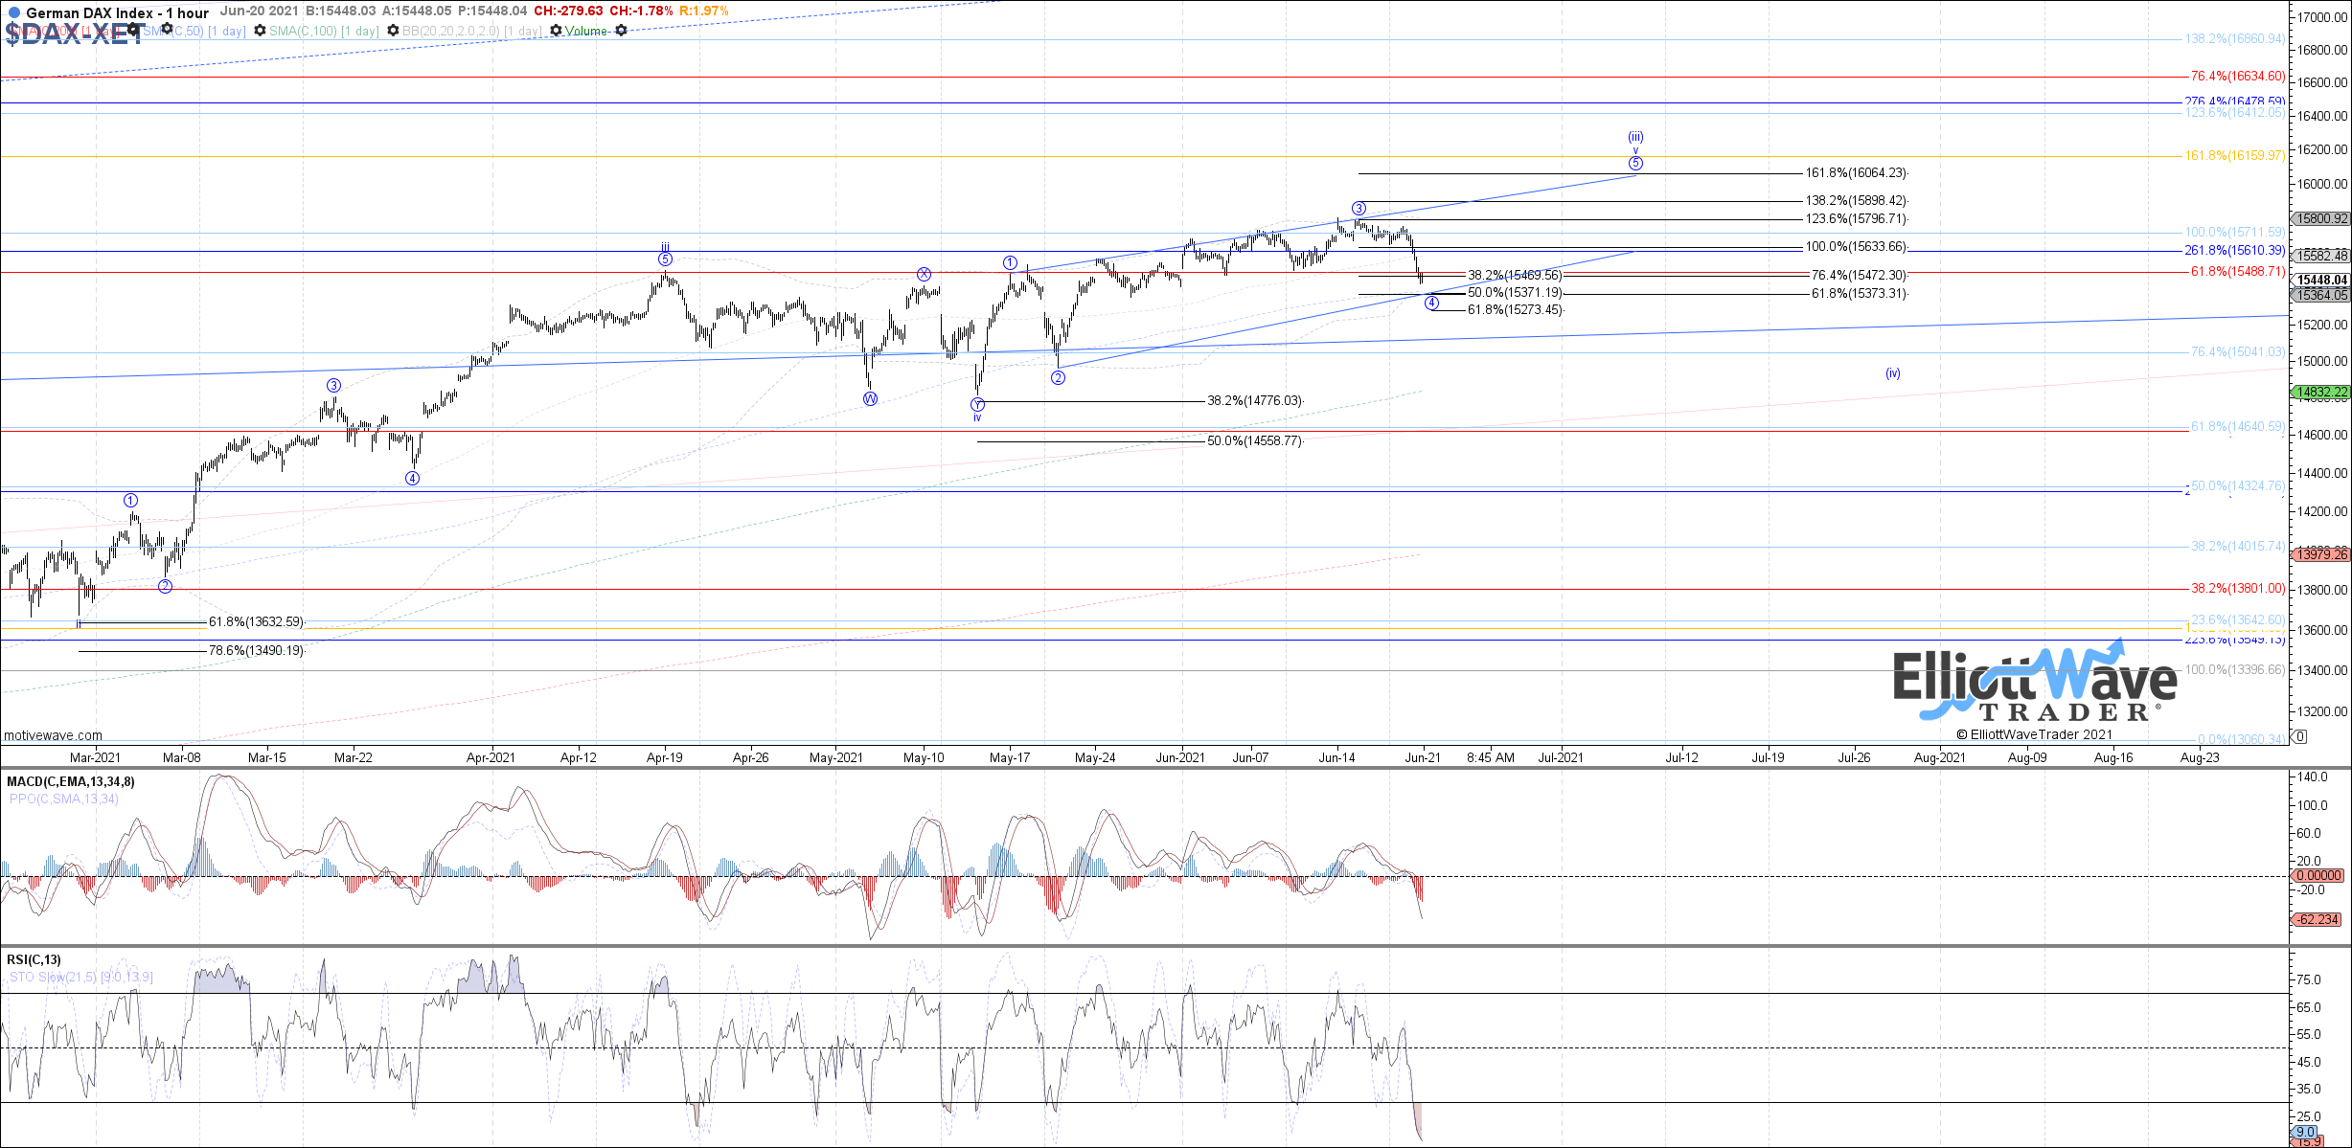This screenshot has height=1148, width=2352.
Task: Click the Apr-19 date on time axis
Action: (x=665, y=757)
